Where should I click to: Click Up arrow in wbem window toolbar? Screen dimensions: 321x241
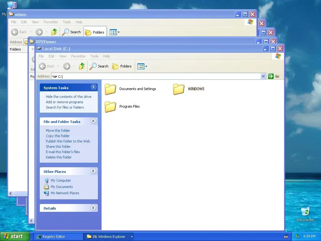[x=54, y=32]
